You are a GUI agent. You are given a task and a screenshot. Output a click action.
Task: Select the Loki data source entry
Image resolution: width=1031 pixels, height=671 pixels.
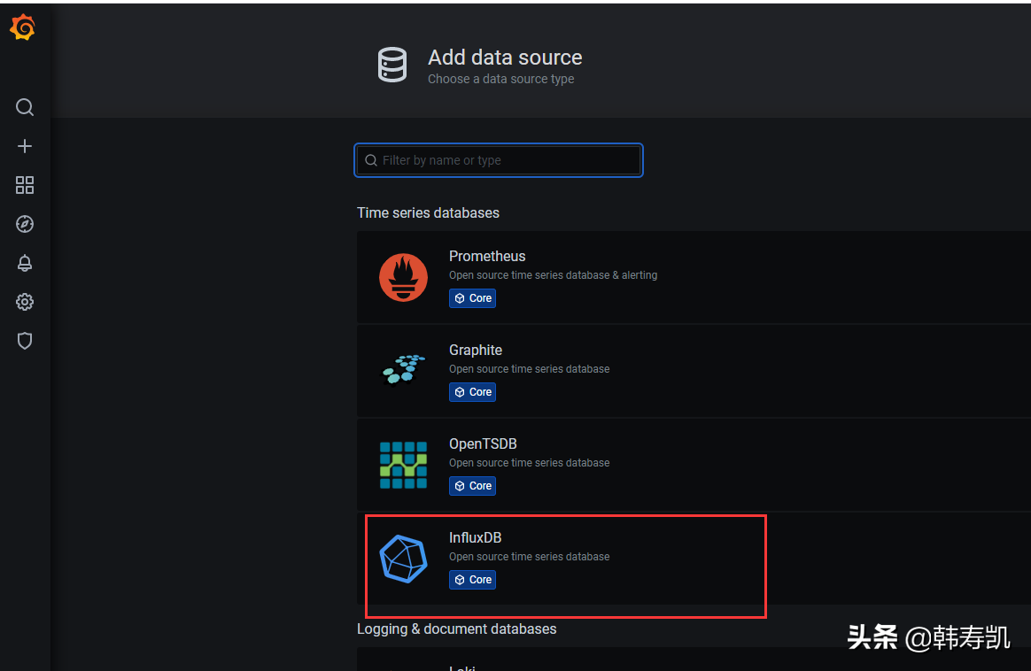tap(531, 666)
